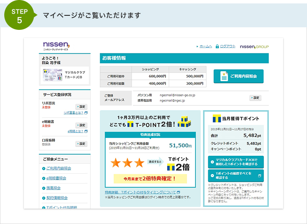Click T-POINT logo beside 2倍 text
The height and width of the screenshot is (224, 307).
tap(171, 167)
